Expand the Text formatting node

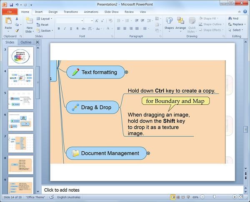click(127, 72)
